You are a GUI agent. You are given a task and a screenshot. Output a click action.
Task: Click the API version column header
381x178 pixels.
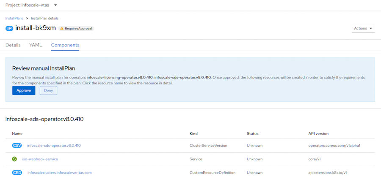coord(318,134)
